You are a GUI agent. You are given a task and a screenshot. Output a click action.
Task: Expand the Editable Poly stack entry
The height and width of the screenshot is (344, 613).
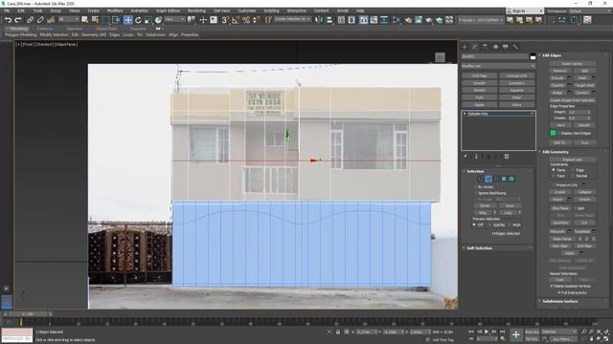(465, 114)
